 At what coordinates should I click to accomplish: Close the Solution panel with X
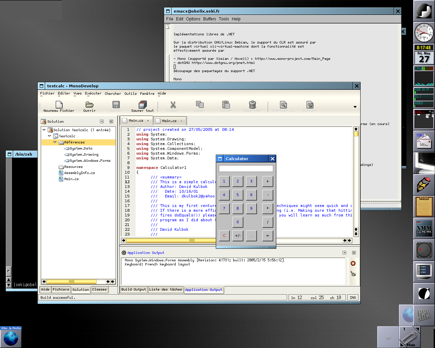(111, 121)
